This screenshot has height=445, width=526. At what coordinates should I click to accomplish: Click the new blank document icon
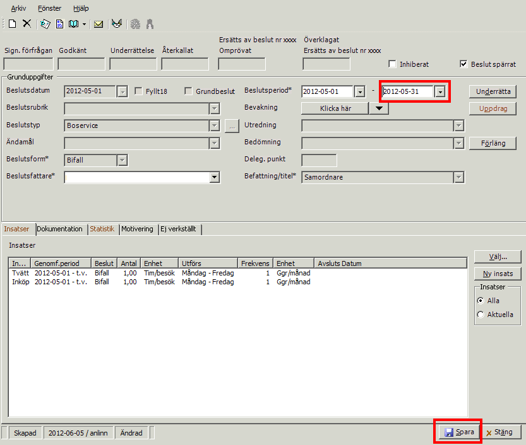[13, 24]
